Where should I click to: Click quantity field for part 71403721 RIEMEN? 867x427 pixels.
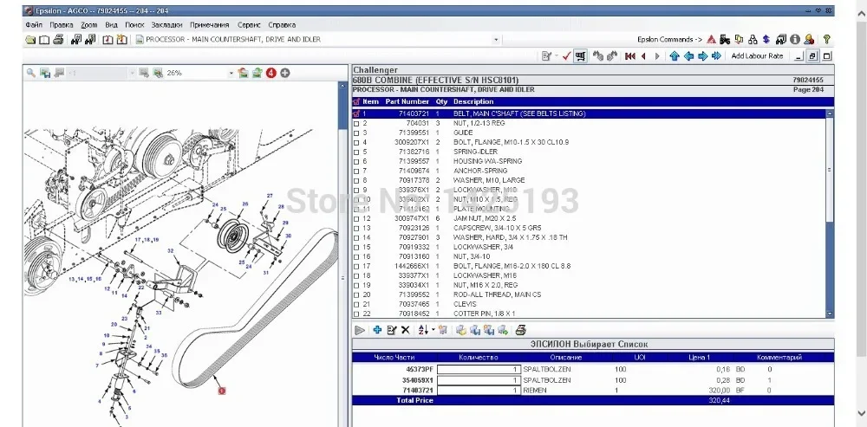(x=479, y=390)
